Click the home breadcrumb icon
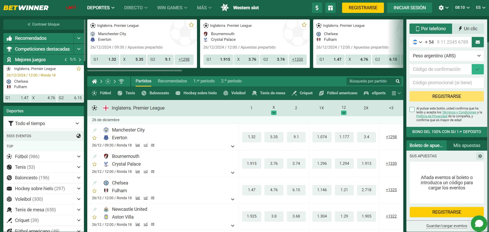This screenshot has height=232, width=489. (x=94, y=81)
